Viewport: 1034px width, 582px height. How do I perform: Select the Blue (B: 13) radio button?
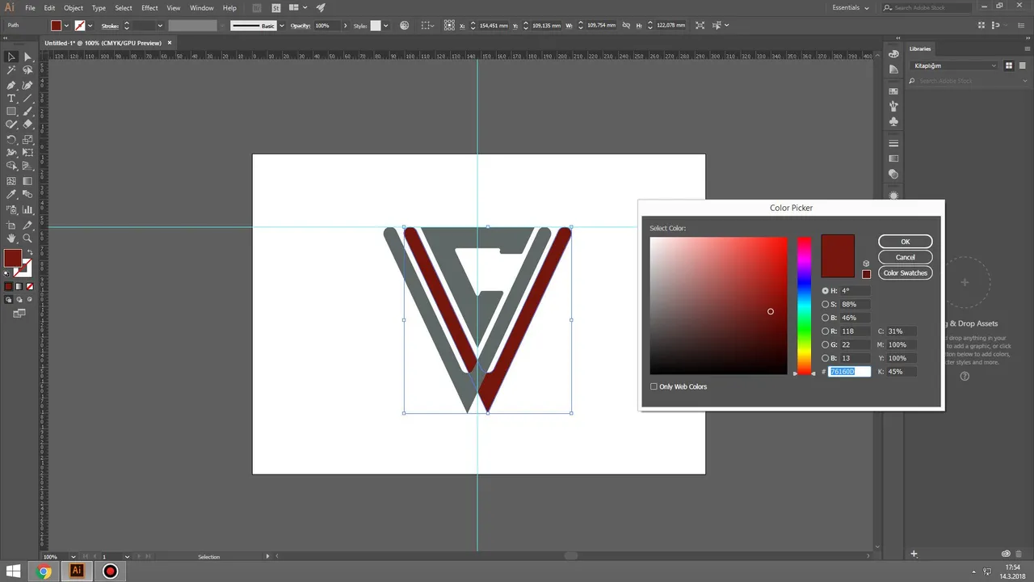826,358
